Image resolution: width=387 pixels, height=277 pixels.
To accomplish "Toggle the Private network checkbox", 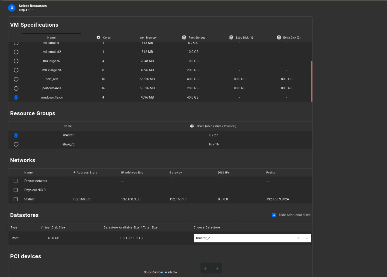I will point(16,181).
